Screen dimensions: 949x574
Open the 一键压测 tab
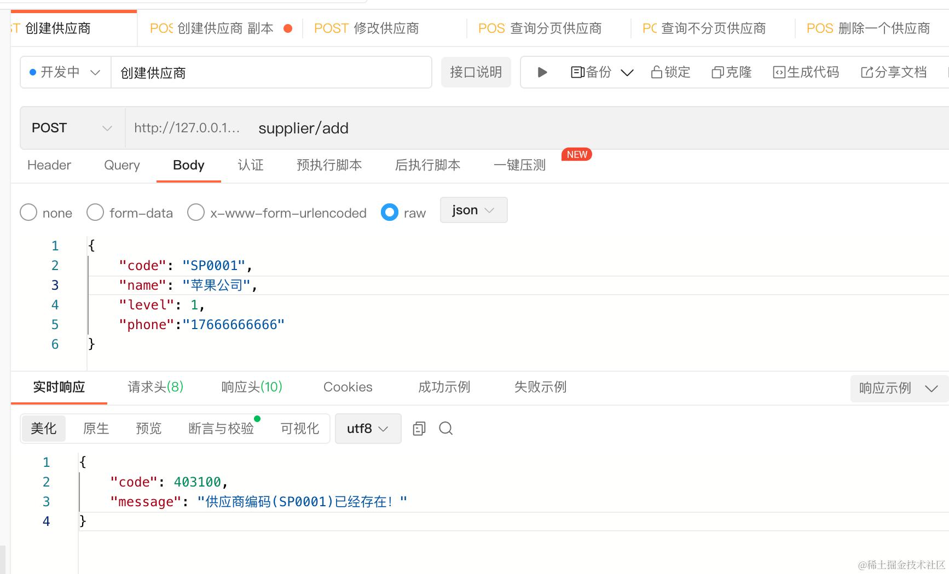click(x=520, y=165)
